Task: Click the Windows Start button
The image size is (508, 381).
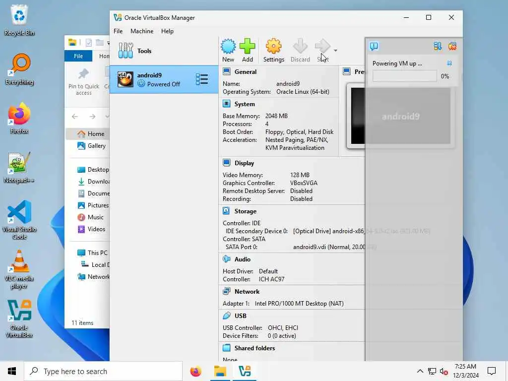Action: click(12, 371)
